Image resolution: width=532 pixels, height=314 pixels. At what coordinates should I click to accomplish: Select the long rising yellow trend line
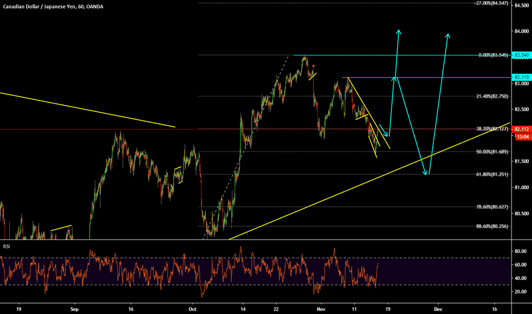point(370,181)
